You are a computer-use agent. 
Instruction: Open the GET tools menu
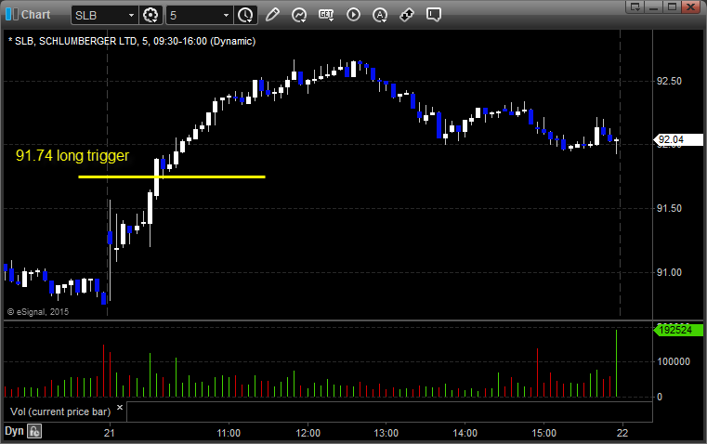pyautogui.click(x=326, y=15)
